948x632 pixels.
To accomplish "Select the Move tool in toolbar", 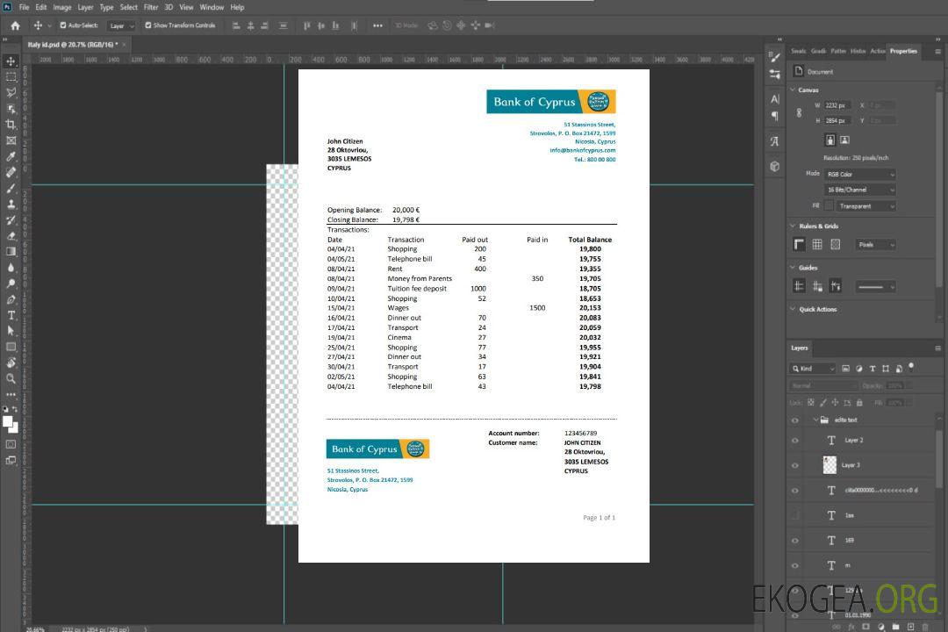I will coord(11,61).
